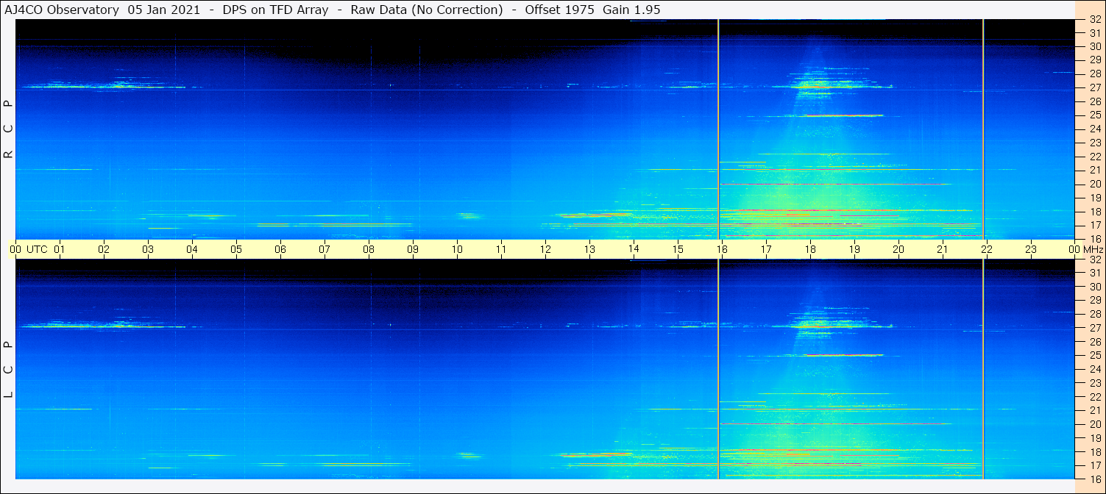Click hour '07' on the UTC axis
Screen dimensions: 1106x494
point(325,249)
